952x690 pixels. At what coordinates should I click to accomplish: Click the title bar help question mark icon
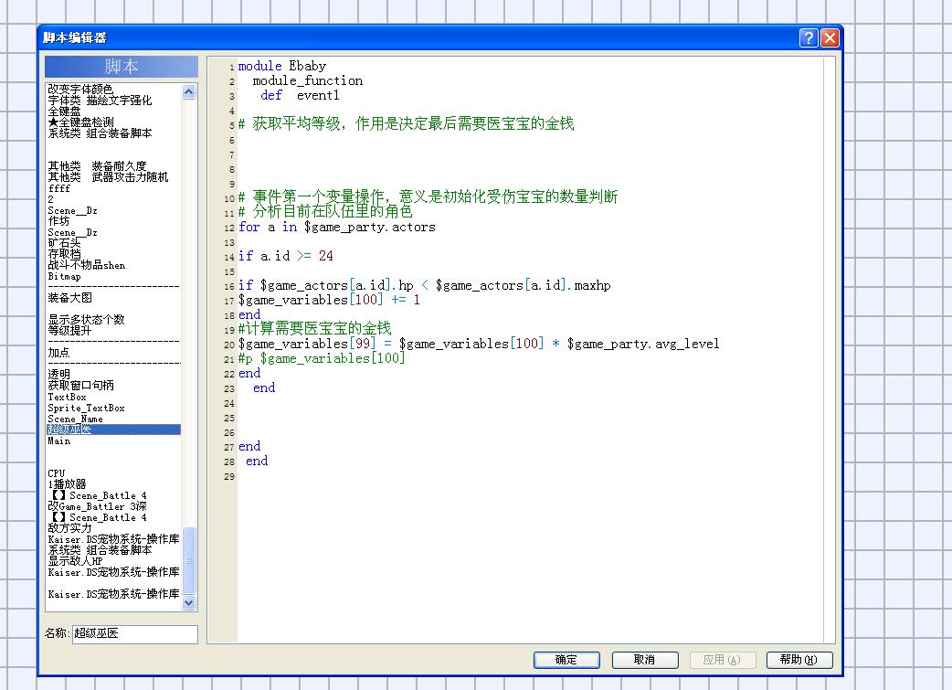coord(809,37)
